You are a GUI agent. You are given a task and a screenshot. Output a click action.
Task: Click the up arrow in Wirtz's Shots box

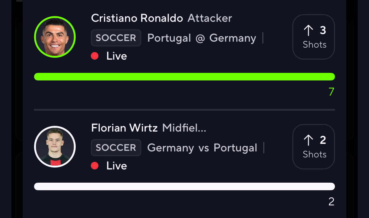308,140
